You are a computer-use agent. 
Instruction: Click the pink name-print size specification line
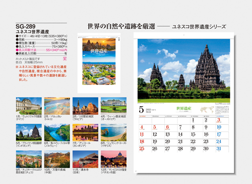41,50
